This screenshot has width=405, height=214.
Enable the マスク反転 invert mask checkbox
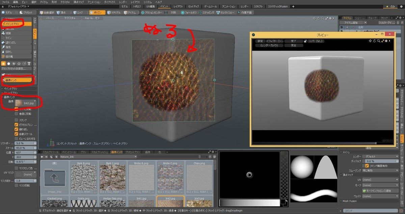click(x=17, y=185)
